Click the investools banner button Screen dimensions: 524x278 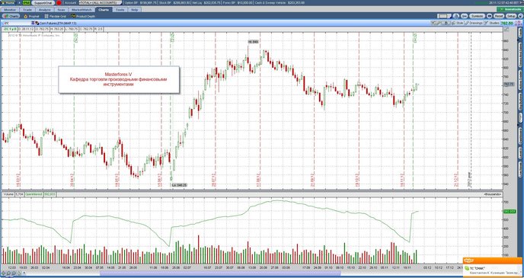point(510,10)
